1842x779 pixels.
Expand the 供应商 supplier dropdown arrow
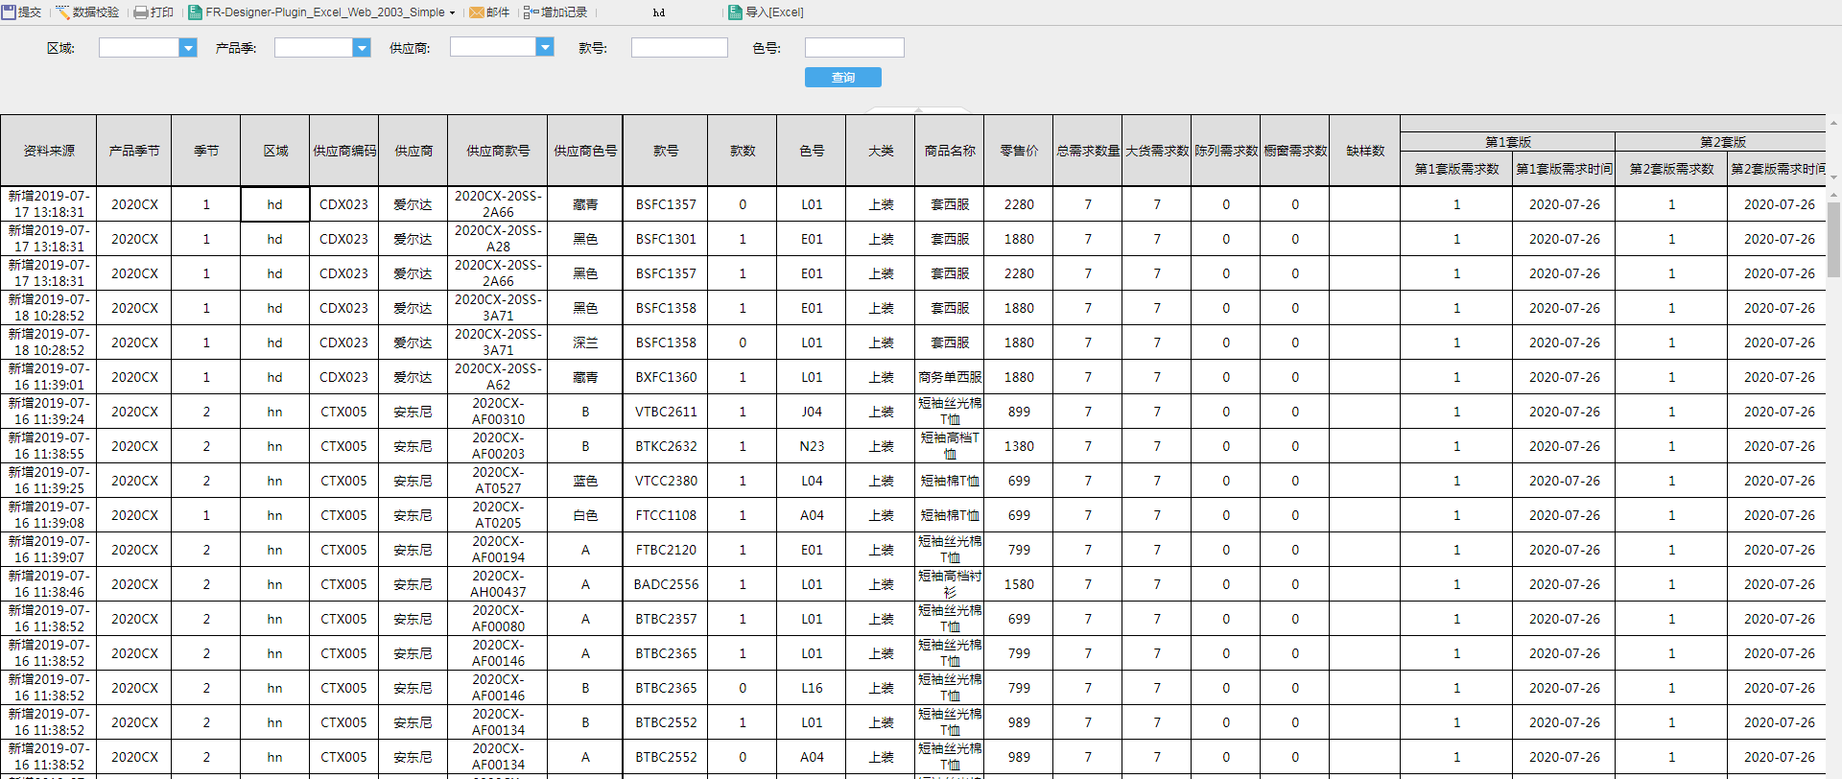pyautogui.click(x=545, y=47)
